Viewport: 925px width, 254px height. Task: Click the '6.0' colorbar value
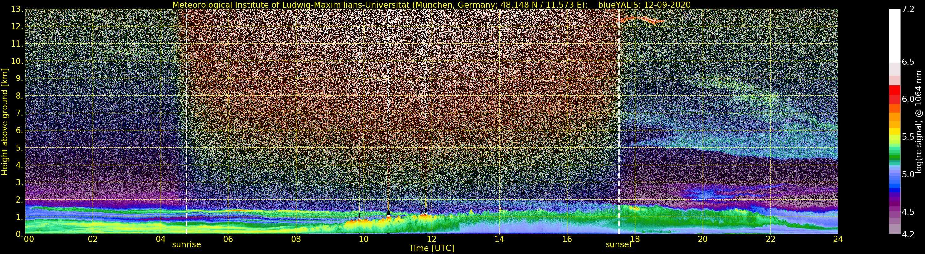pos(908,99)
